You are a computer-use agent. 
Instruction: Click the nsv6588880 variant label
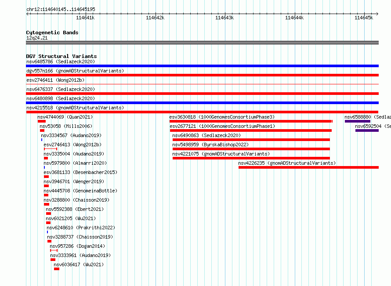click(368, 117)
